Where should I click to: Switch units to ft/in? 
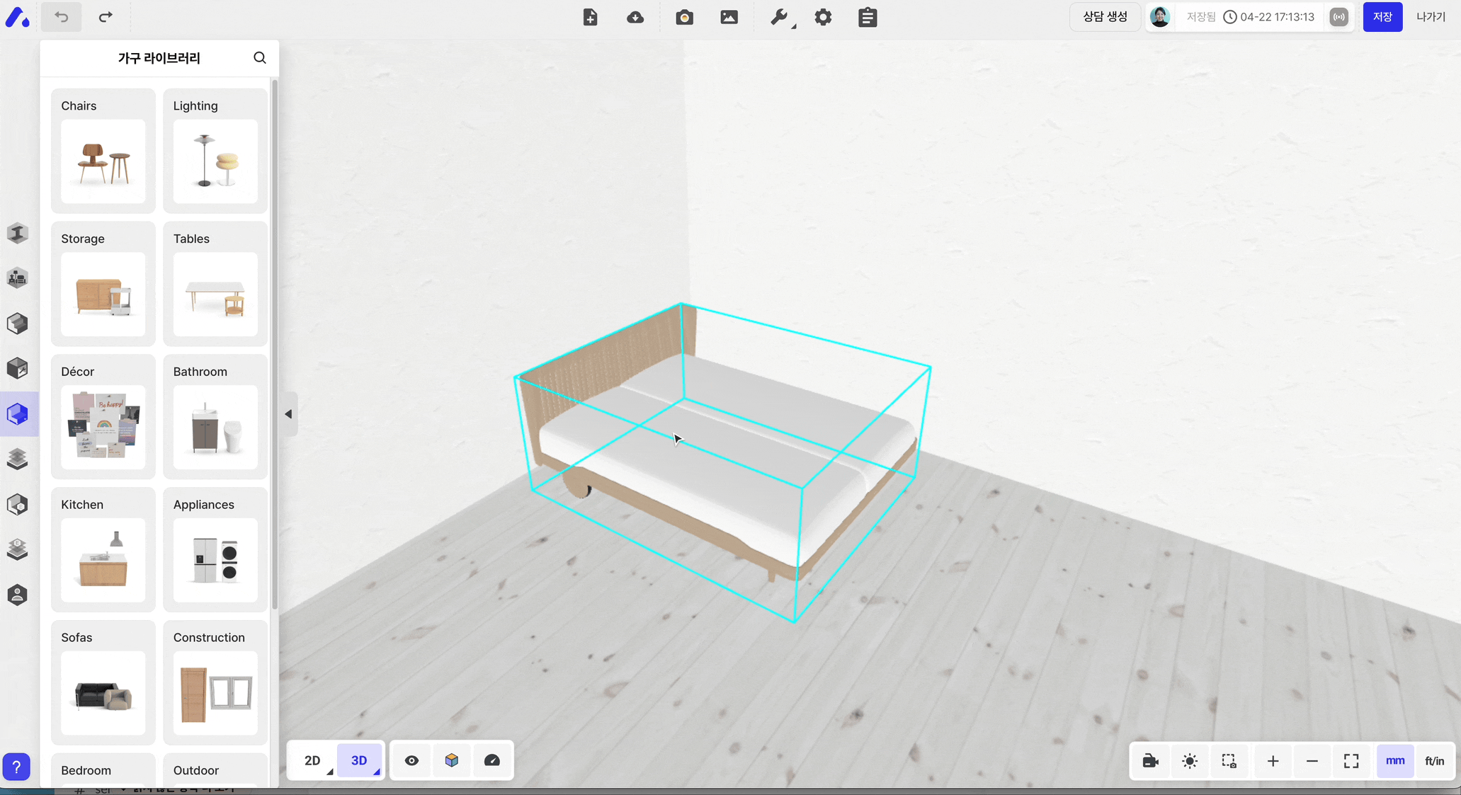click(x=1434, y=761)
